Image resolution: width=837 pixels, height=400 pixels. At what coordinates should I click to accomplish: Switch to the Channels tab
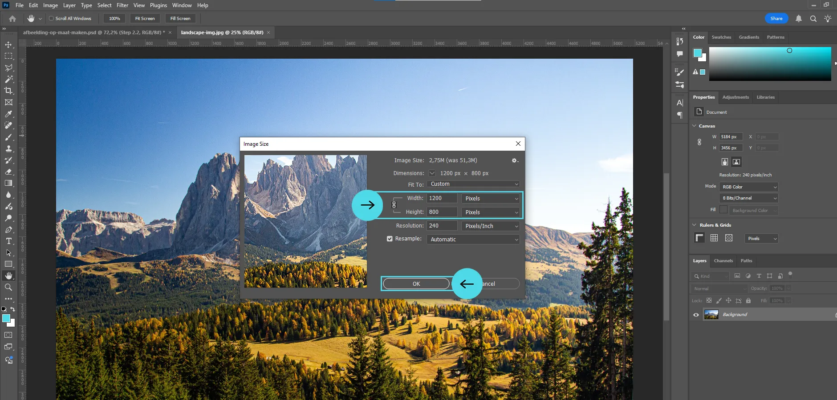pyautogui.click(x=723, y=261)
